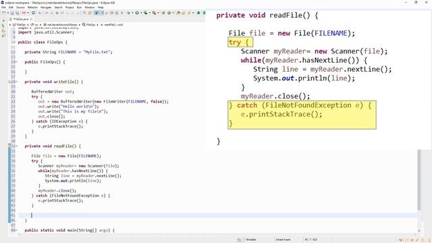Click the readFile() breadcrumb segment

coord(112,25)
